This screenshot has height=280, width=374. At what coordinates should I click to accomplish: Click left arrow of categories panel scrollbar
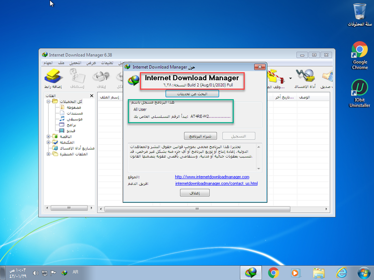47,208
